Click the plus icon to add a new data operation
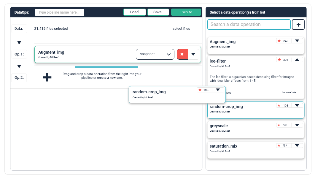Screen dimensions: 315x178 tap(298, 25)
